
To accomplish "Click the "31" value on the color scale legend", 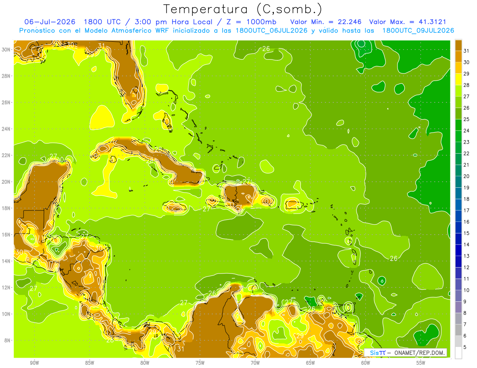I will pos(467,51).
